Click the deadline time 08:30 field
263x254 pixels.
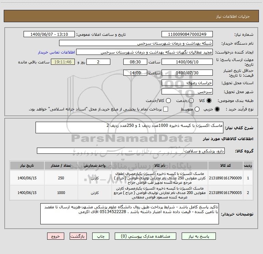click(x=135, y=62)
